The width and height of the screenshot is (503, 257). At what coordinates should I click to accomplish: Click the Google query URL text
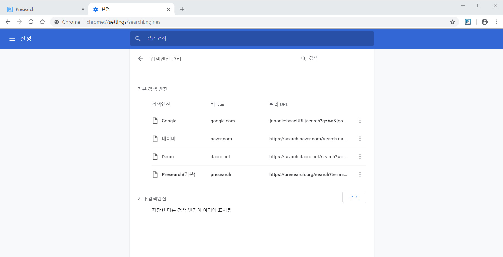click(x=308, y=121)
